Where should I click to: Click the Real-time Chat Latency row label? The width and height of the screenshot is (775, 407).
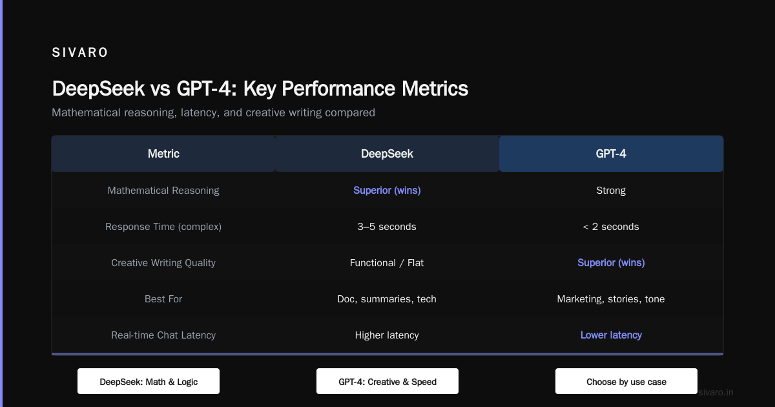coord(163,335)
